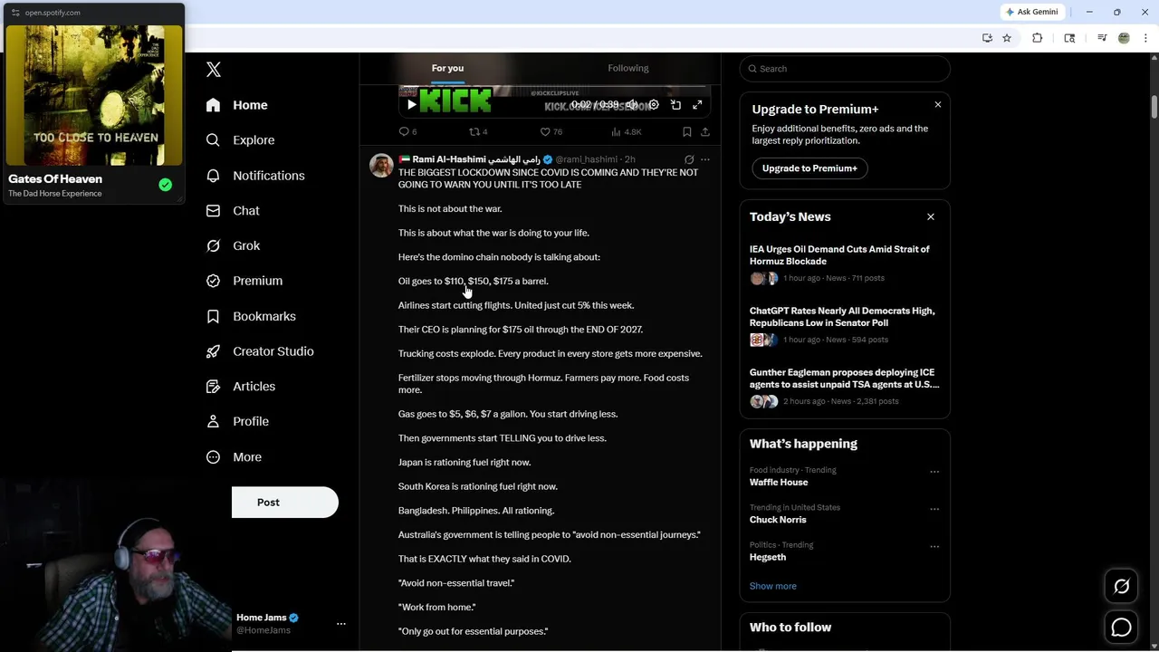Viewport: 1159px width, 652px height.
Task: Open video settings gear
Action: [x=654, y=104]
